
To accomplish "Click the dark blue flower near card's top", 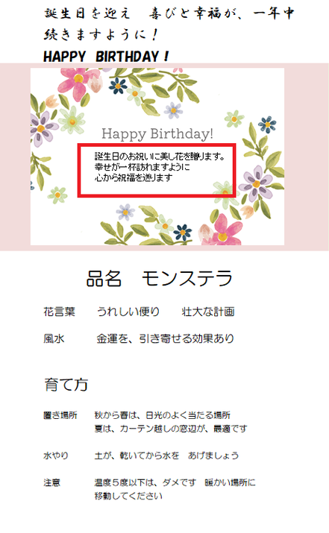I will click(118, 86).
